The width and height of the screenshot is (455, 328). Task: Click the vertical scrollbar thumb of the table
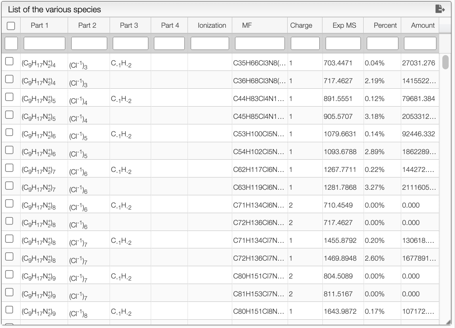coord(446,62)
